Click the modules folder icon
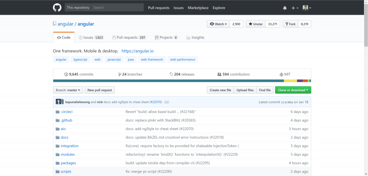The height and width of the screenshot is (176, 368). coord(57,154)
